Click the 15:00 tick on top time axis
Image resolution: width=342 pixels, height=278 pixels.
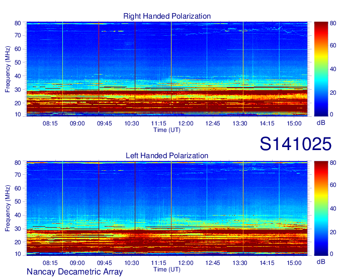[x=294, y=123]
